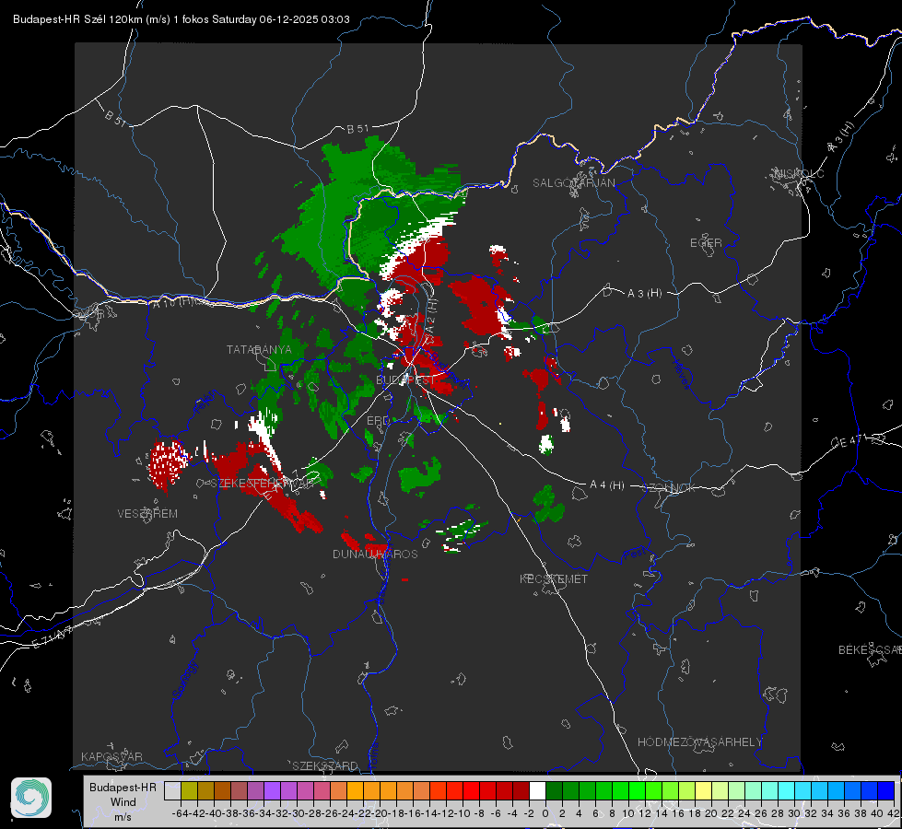Select the VESZPRÉM city label
Image resolution: width=902 pixels, height=829 pixels.
147,513
